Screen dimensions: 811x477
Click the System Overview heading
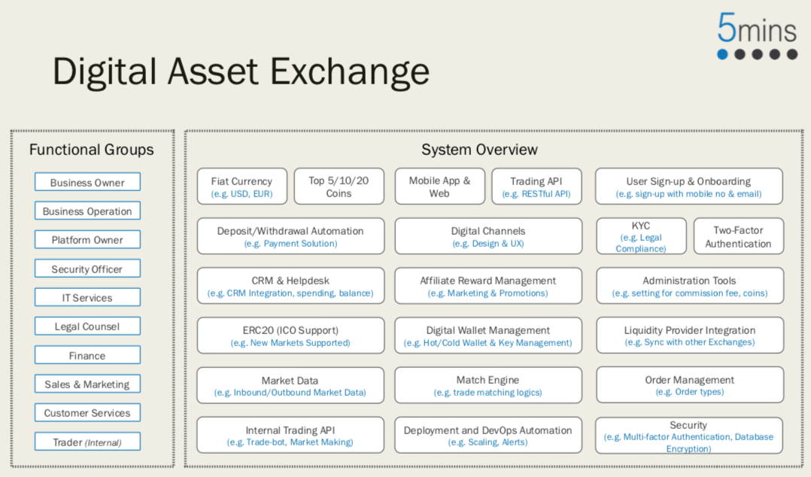click(x=479, y=150)
